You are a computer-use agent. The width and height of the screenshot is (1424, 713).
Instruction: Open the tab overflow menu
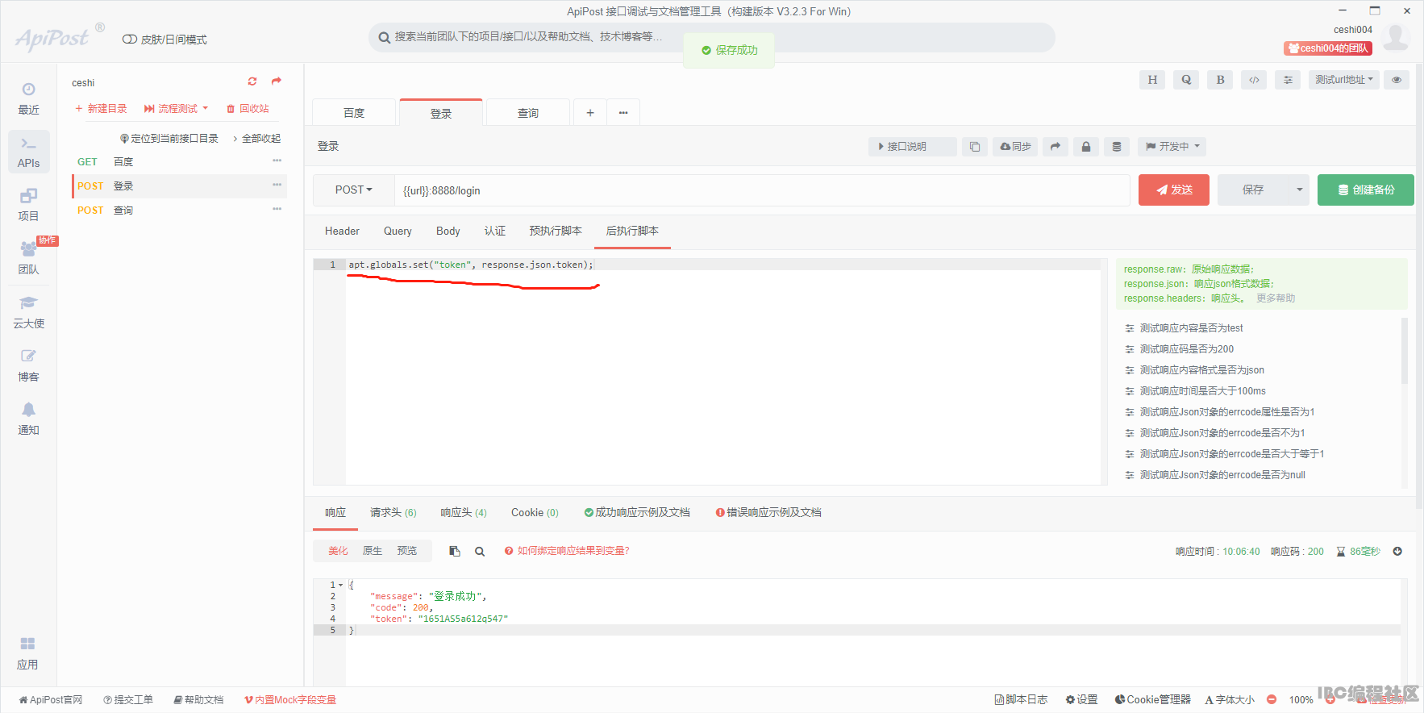coord(623,113)
